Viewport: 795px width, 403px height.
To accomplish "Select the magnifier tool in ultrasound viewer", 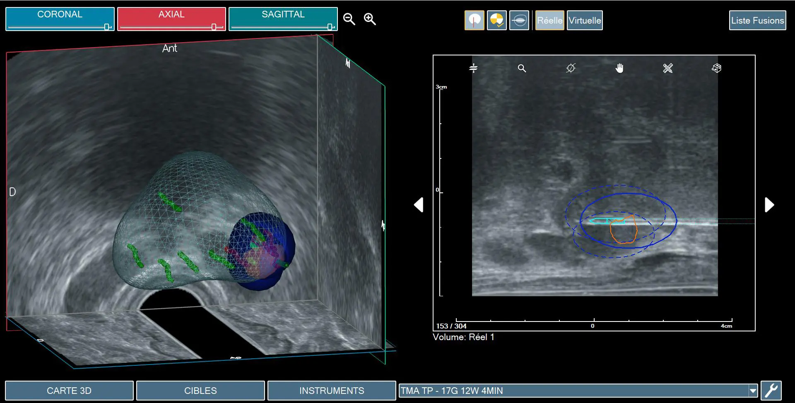I will (522, 68).
